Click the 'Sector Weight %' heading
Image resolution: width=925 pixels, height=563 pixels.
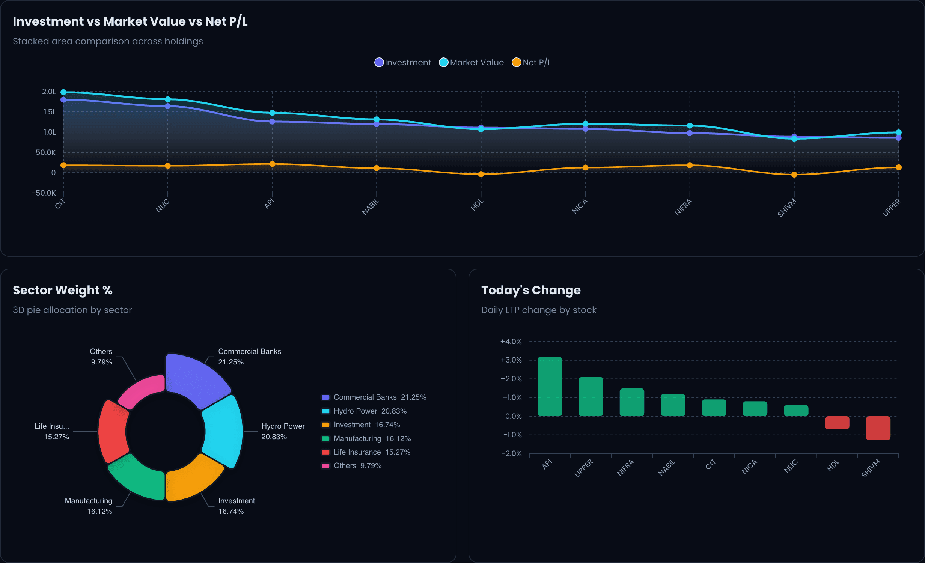[63, 290]
